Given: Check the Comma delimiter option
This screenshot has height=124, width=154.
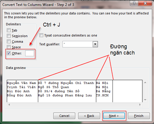Looking at the screenshot, I should pyautogui.click(x=9, y=42).
